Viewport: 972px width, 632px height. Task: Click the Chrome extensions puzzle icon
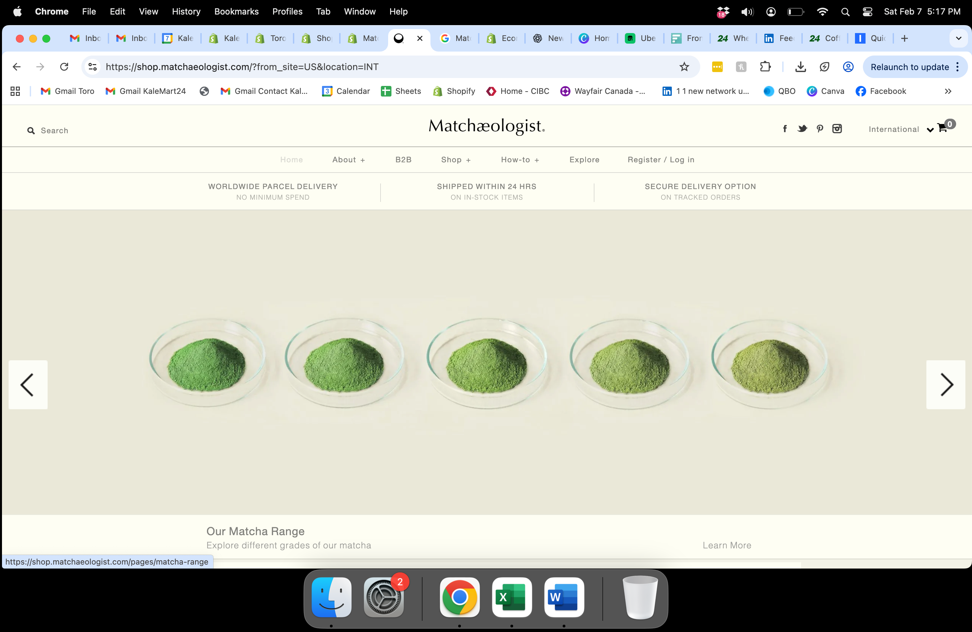tap(765, 67)
